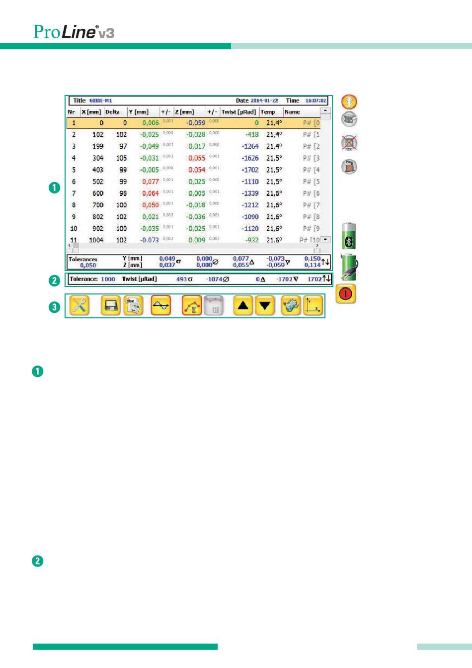Open the 3D surface plot view
This screenshot has height=668, width=472.
291,306
